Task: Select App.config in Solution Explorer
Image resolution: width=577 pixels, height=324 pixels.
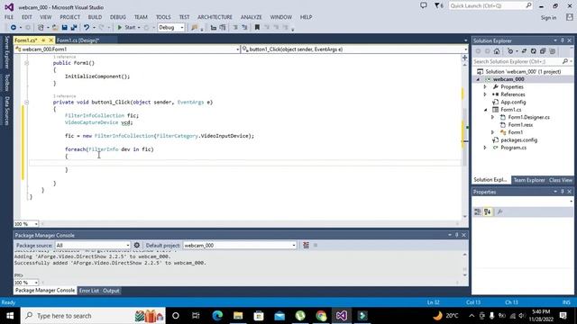Action: [513, 102]
